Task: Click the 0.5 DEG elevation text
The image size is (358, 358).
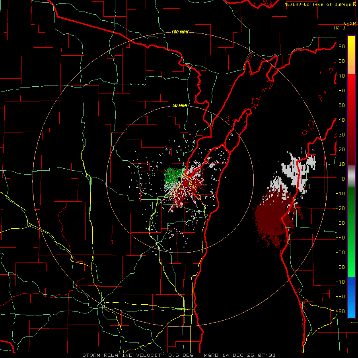Action: (180, 355)
